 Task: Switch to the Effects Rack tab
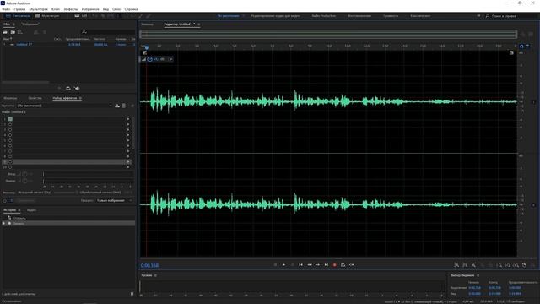click(x=65, y=98)
